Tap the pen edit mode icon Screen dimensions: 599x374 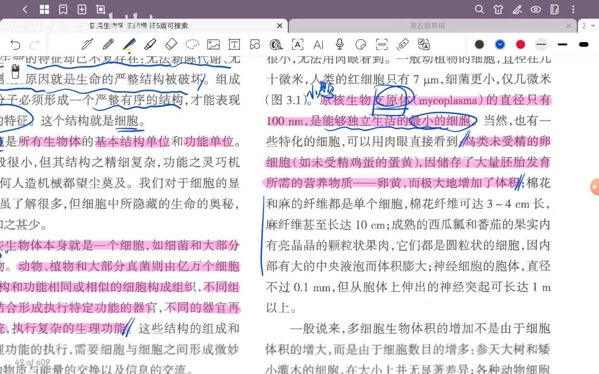pyautogui.click(x=517, y=9)
